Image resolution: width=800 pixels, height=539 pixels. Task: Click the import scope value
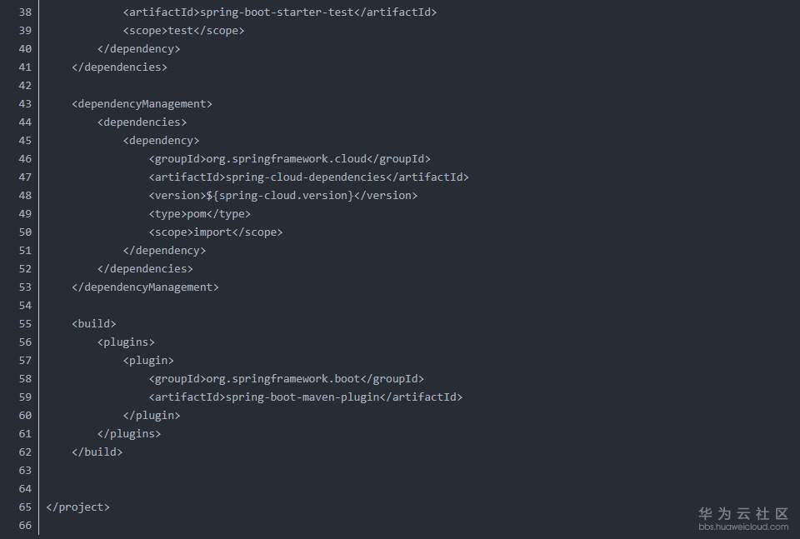click(212, 232)
